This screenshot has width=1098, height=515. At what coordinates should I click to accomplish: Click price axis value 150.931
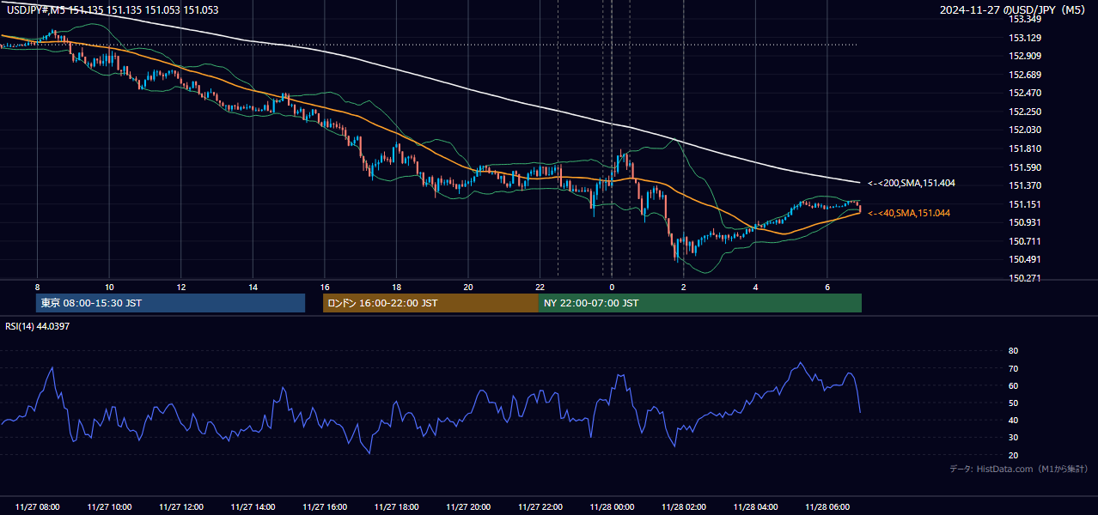1025,222
